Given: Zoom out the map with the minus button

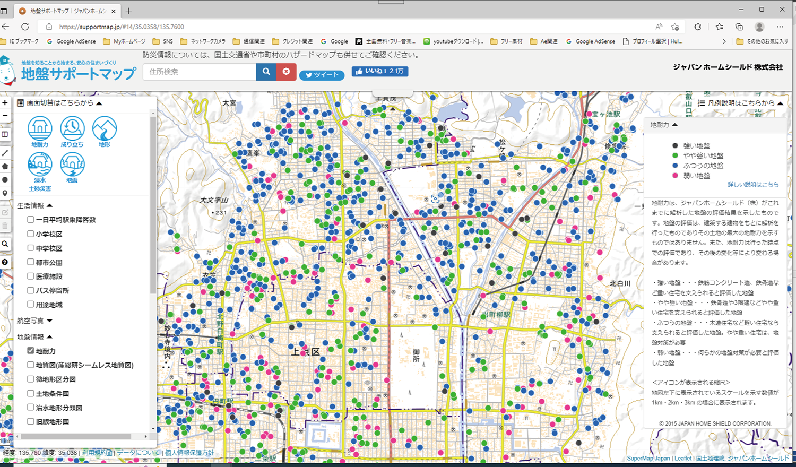Looking at the screenshot, I should click(x=5, y=116).
